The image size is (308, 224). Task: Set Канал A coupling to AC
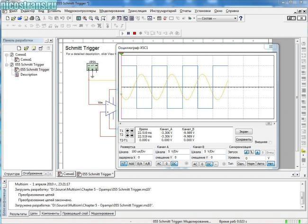tap(159, 164)
